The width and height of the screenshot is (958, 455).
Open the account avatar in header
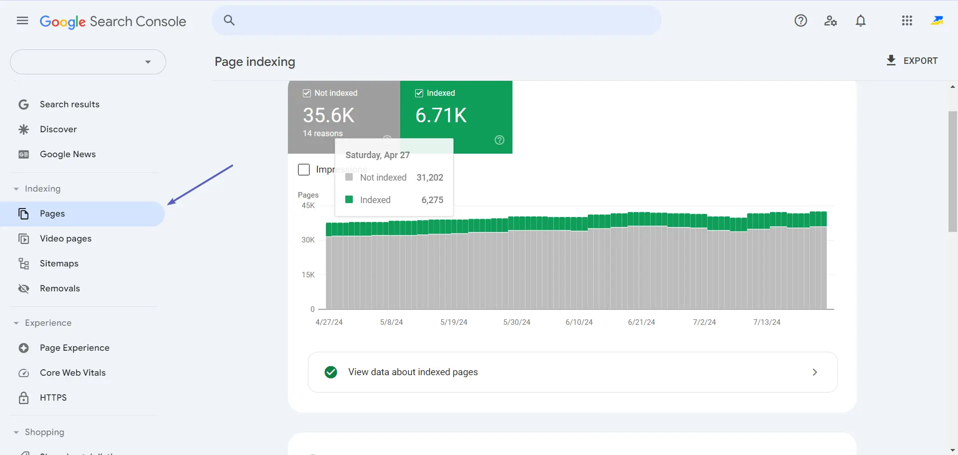click(x=937, y=20)
